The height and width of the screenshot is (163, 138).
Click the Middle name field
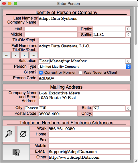tap(51, 35)
